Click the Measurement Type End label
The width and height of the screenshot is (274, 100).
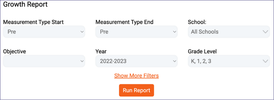point(124,22)
